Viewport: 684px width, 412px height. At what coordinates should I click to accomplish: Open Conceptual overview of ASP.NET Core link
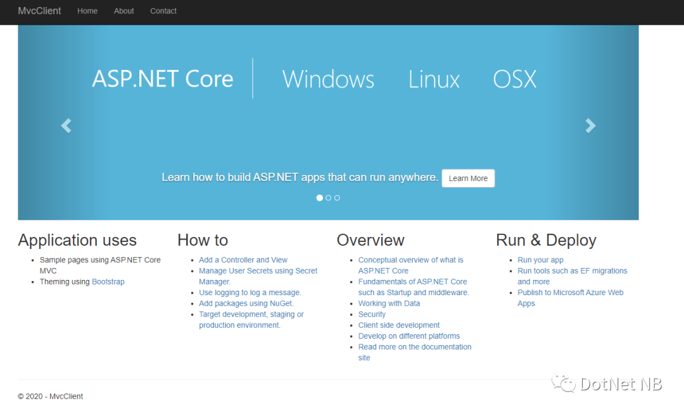pyautogui.click(x=411, y=265)
